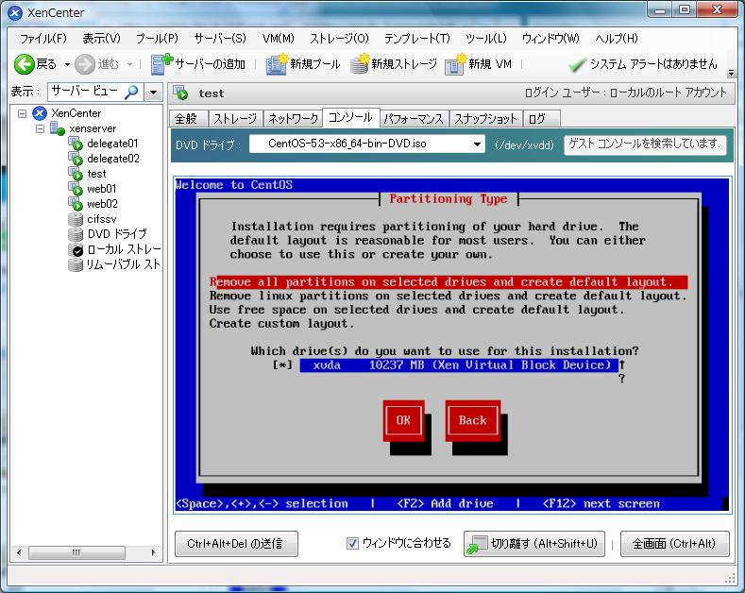
Task: Click the XenCenter logo in title bar
Action: [15, 13]
